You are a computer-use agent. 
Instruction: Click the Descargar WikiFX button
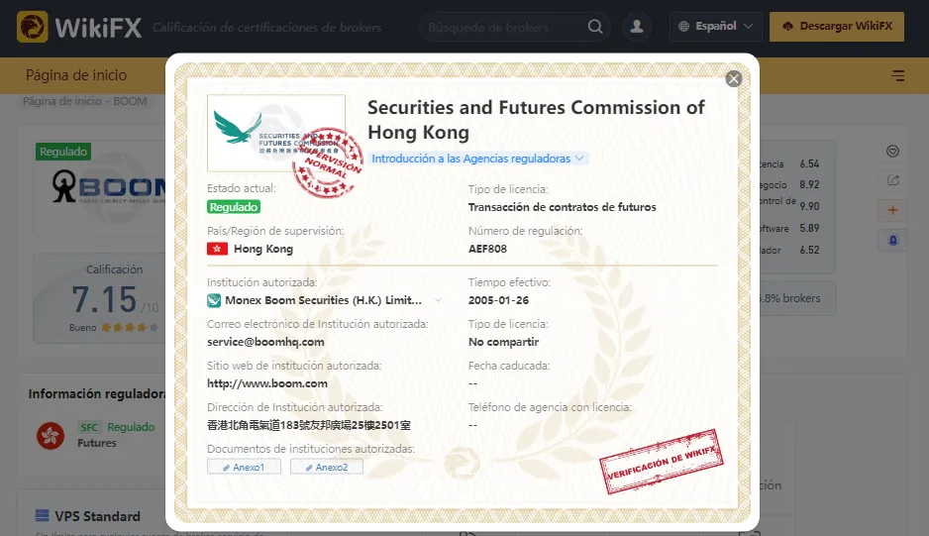click(837, 27)
